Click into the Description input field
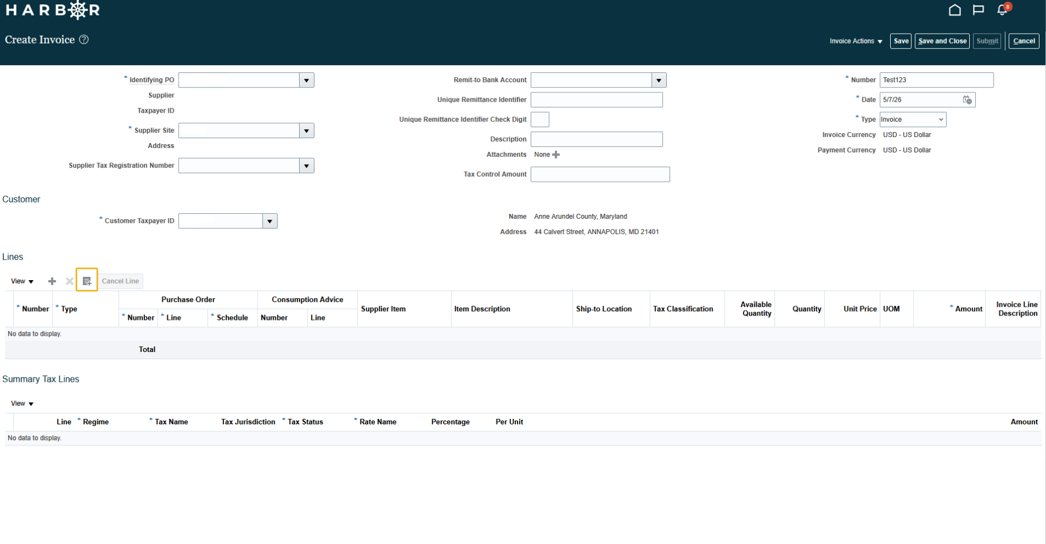 [x=597, y=139]
